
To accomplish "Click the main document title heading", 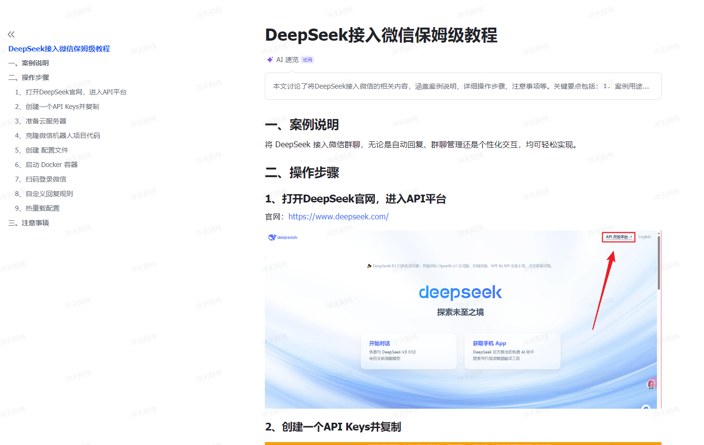I will tap(381, 35).
